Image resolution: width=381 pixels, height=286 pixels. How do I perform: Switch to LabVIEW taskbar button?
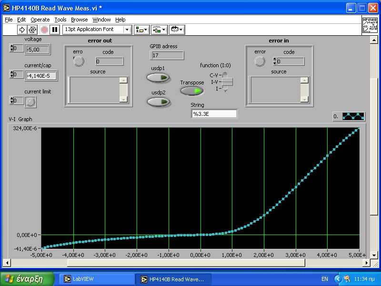97,279
